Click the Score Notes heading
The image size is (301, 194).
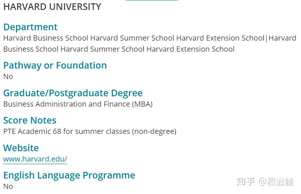pos(30,120)
